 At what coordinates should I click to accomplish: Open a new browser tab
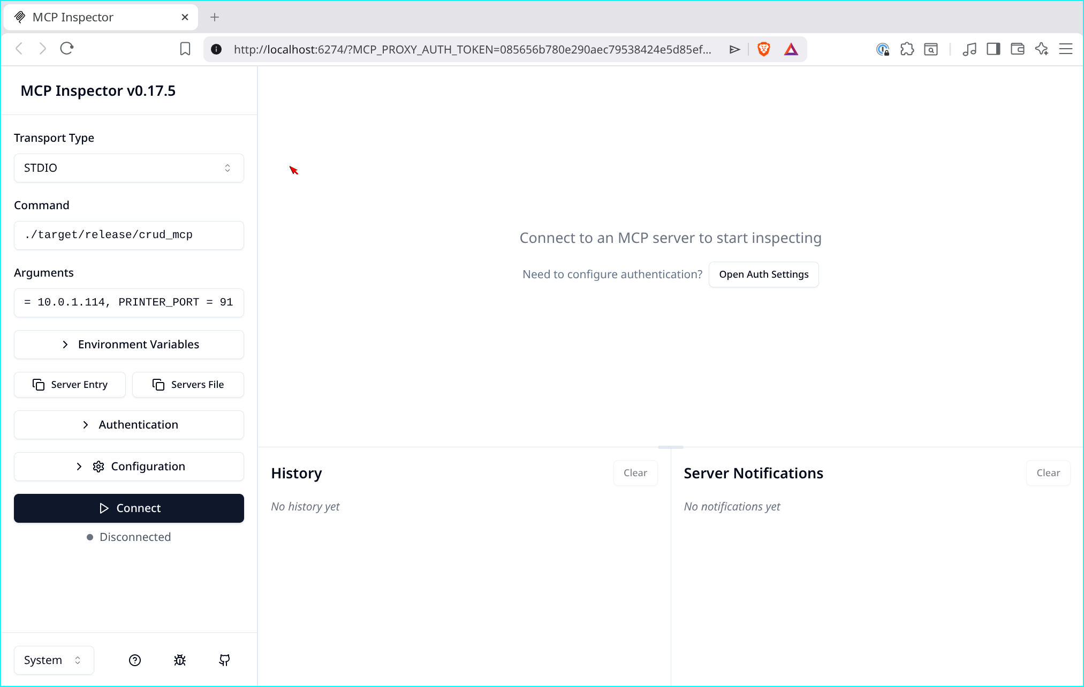pyautogui.click(x=215, y=17)
